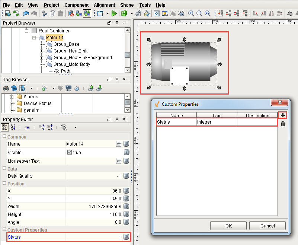Click the scissors Cut icon in toolbar
The width and height of the screenshot is (298, 245).
[x=44, y=13]
